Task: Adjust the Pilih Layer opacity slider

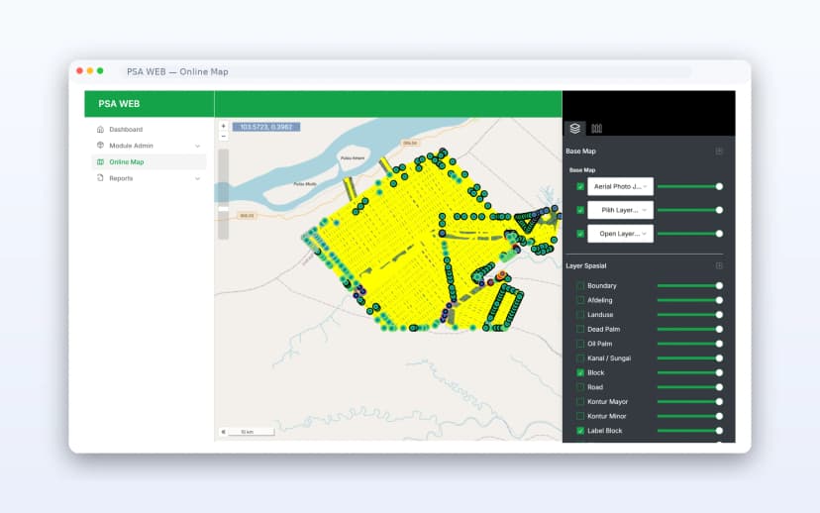Action: [x=690, y=210]
